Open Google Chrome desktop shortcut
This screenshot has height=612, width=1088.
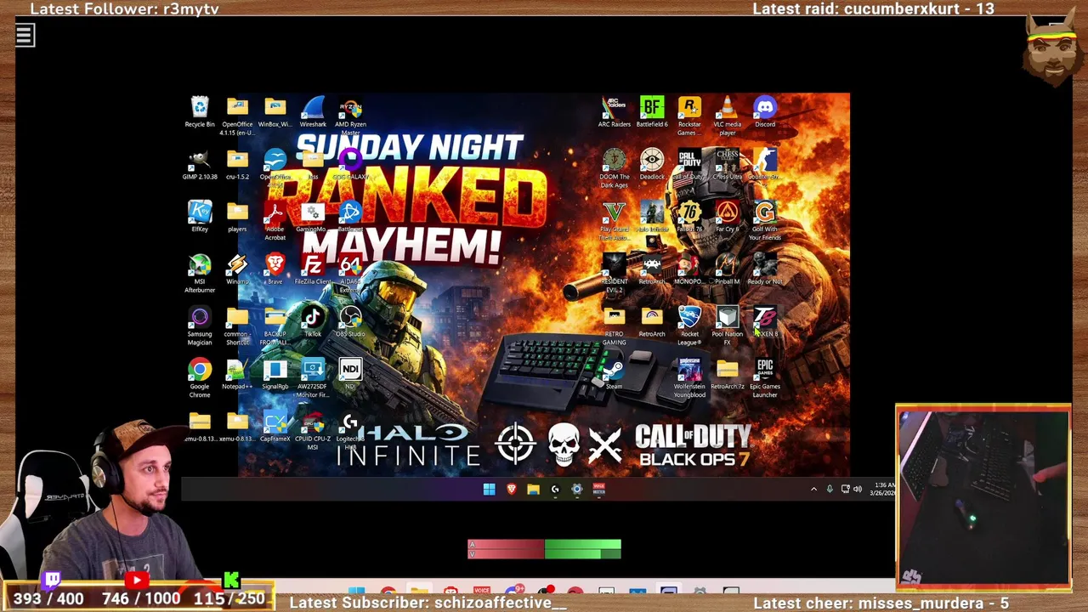coord(200,378)
